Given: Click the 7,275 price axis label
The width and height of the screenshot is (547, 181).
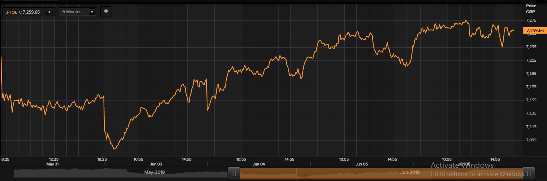Looking at the screenshot, I should click(x=531, y=20).
